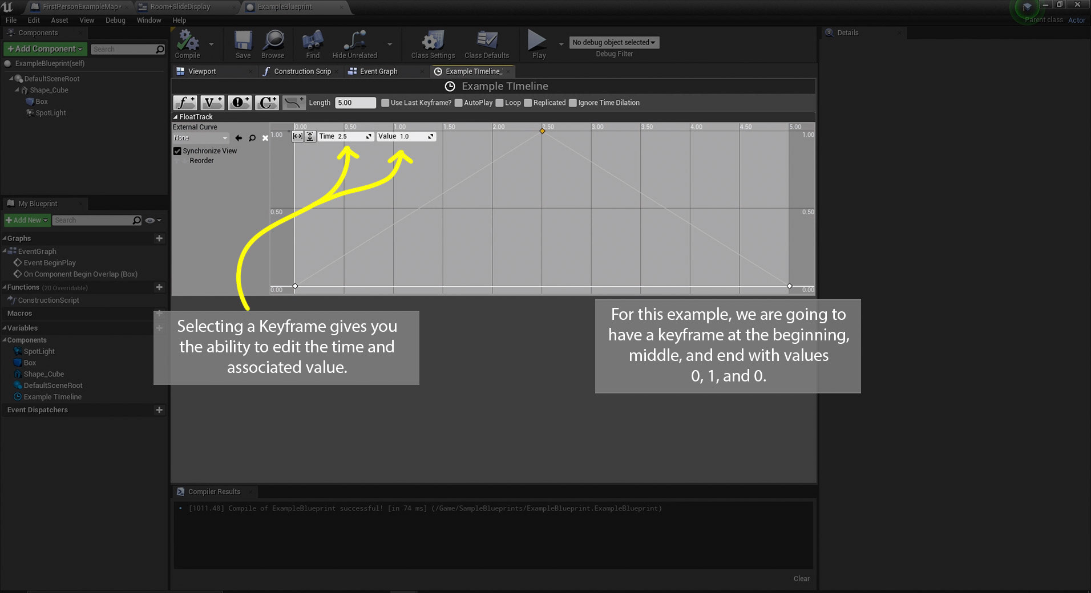
Task: Save the blueprint using the Save icon
Action: 243,44
